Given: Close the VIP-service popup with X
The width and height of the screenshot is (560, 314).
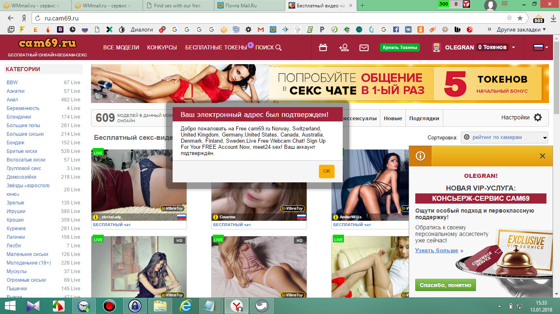Looking at the screenshot, I should [x=542, y=156].
